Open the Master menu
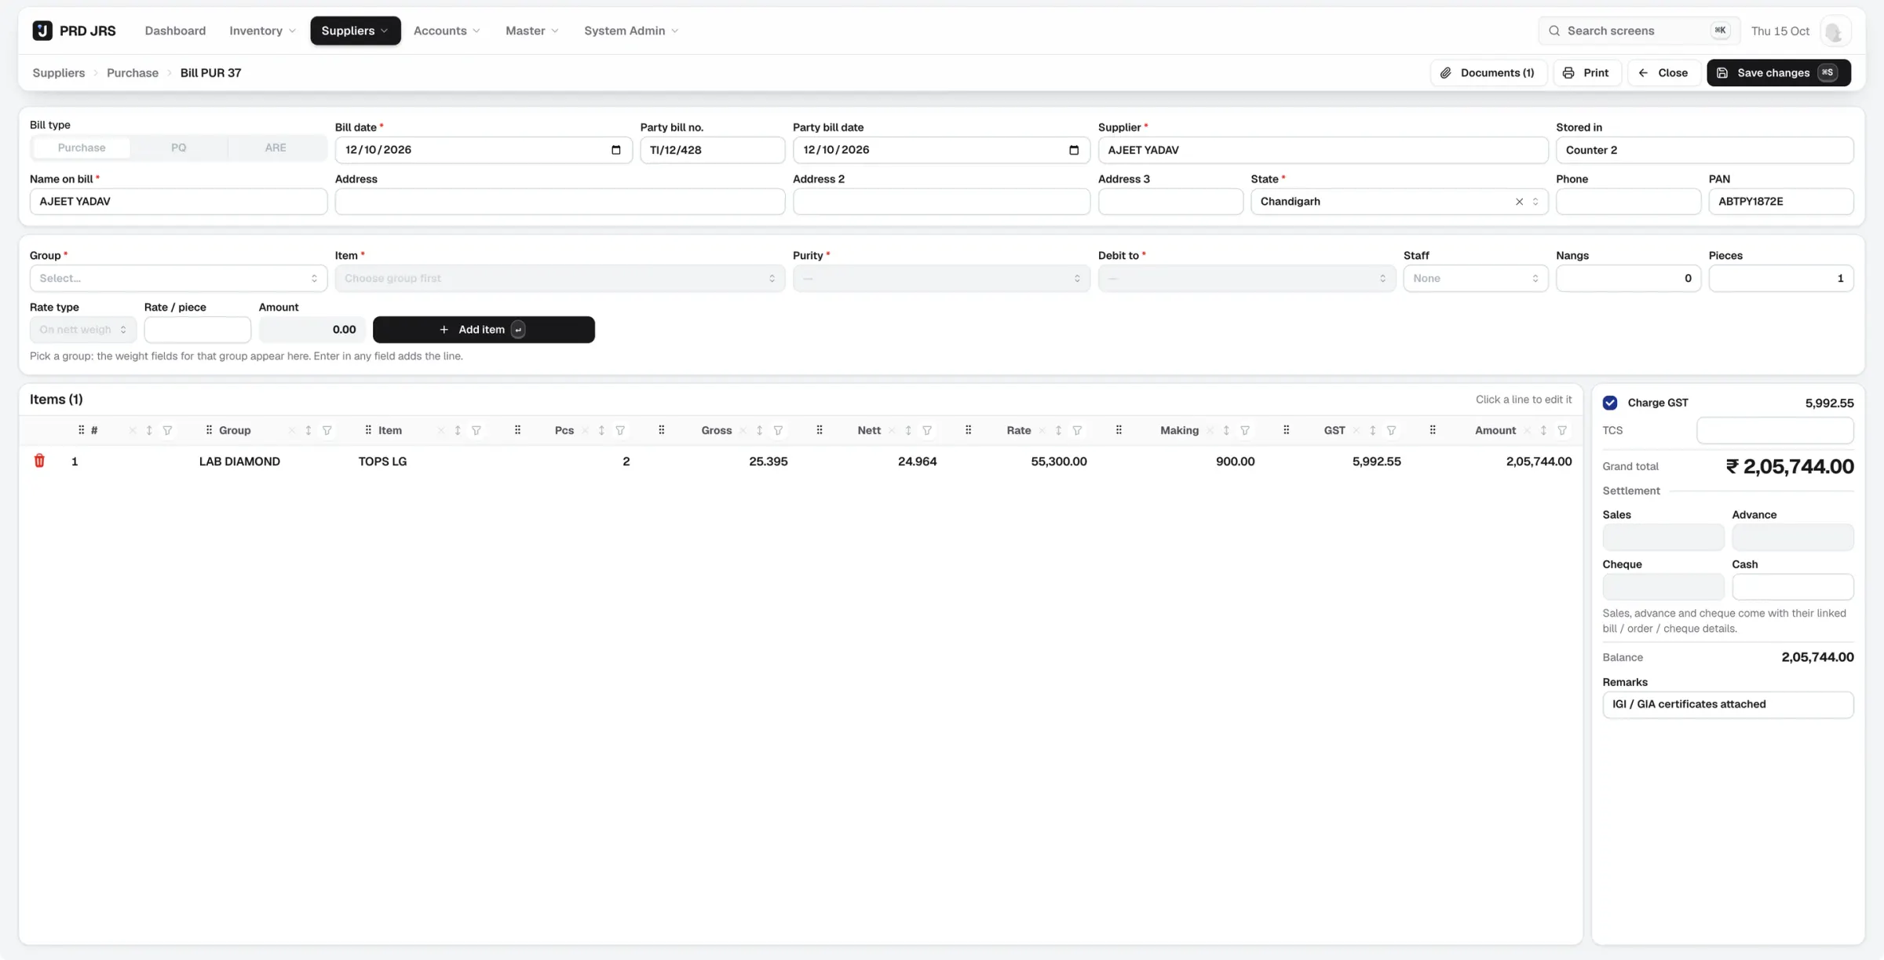Image resolution: width=1884 pixels, height=960 pixels. click(532, 31)
